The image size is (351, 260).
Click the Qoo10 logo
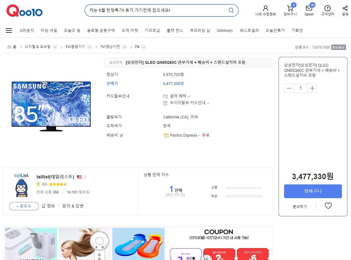pos(25,11)
